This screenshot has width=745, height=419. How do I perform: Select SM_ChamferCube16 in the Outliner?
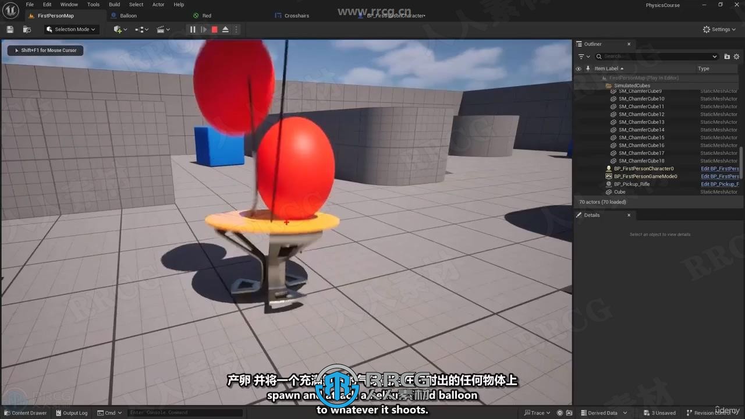(x=641, y=145)
